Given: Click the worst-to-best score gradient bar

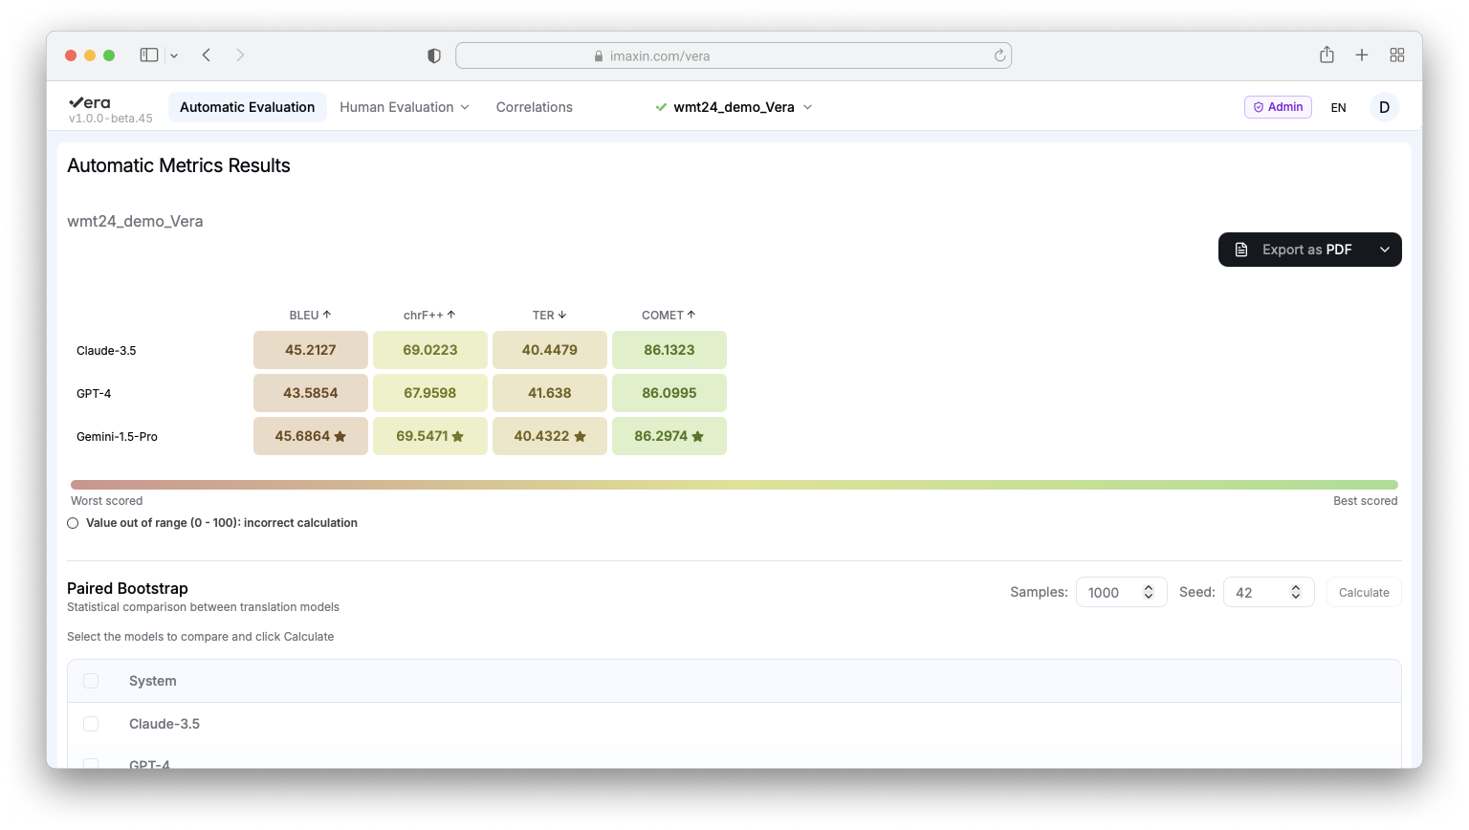Looking at the screenshot, I should pyautogui.click(x=734, y=485).
